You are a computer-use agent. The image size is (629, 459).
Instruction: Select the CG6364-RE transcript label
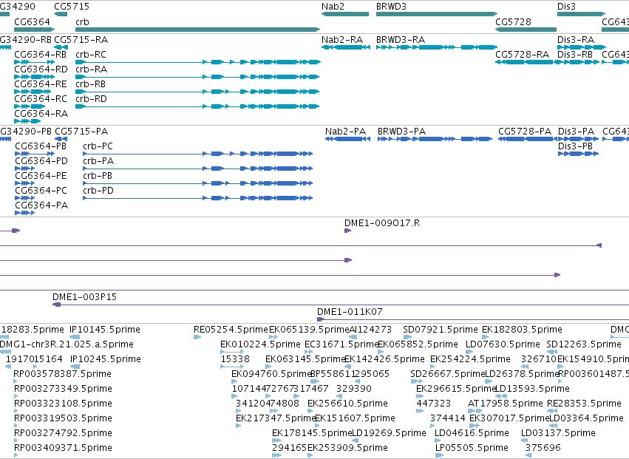pos(41,84)
